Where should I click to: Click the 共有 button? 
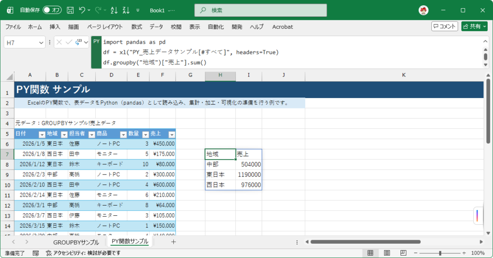tap(474, 26)
